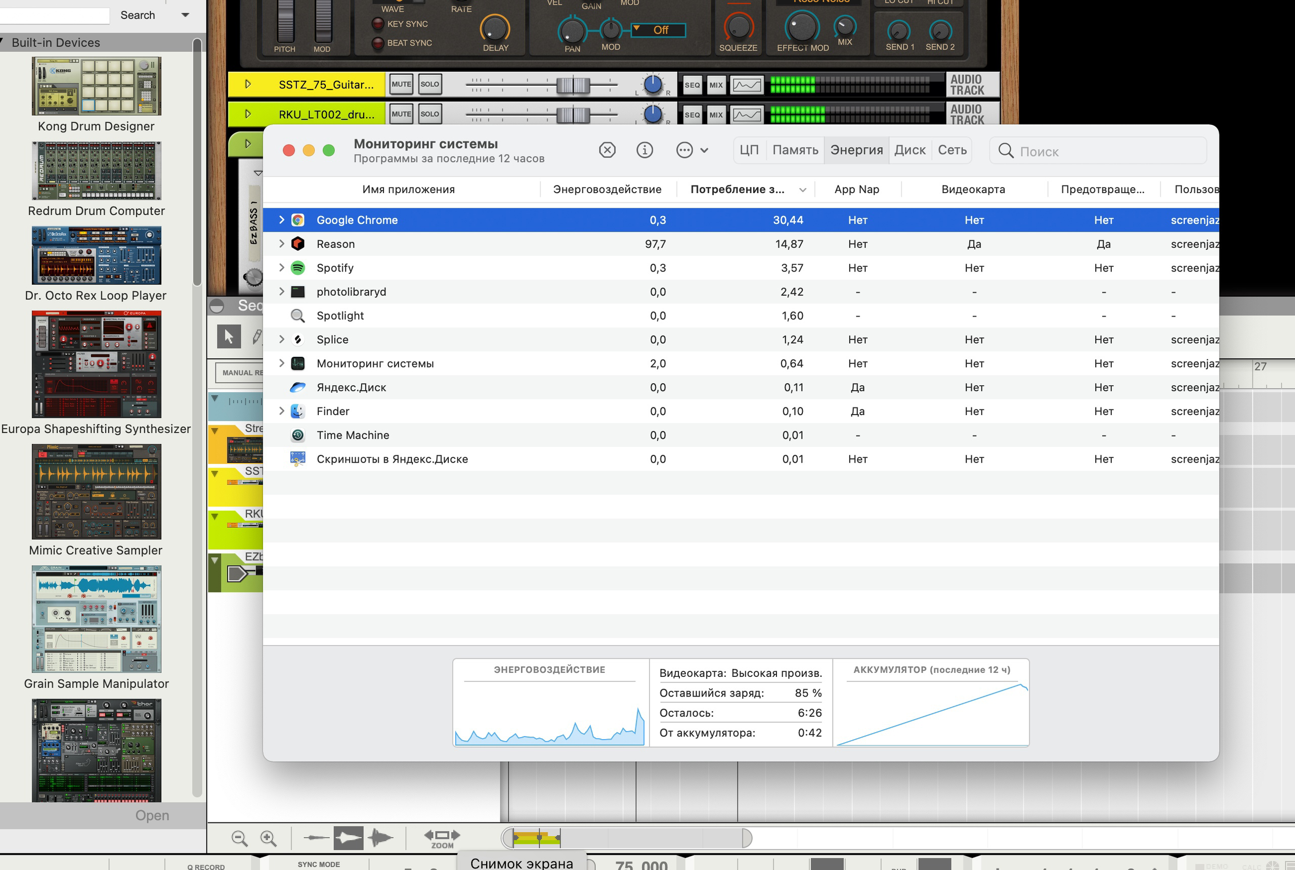This screenshot has width=1295, height=870.
Task: Click the Reason app icon in list
Action: [x=298, y=244]
